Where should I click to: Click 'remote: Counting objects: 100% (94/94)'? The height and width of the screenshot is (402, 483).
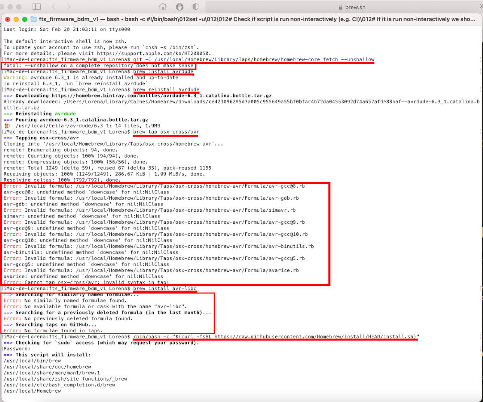point(71,156)
